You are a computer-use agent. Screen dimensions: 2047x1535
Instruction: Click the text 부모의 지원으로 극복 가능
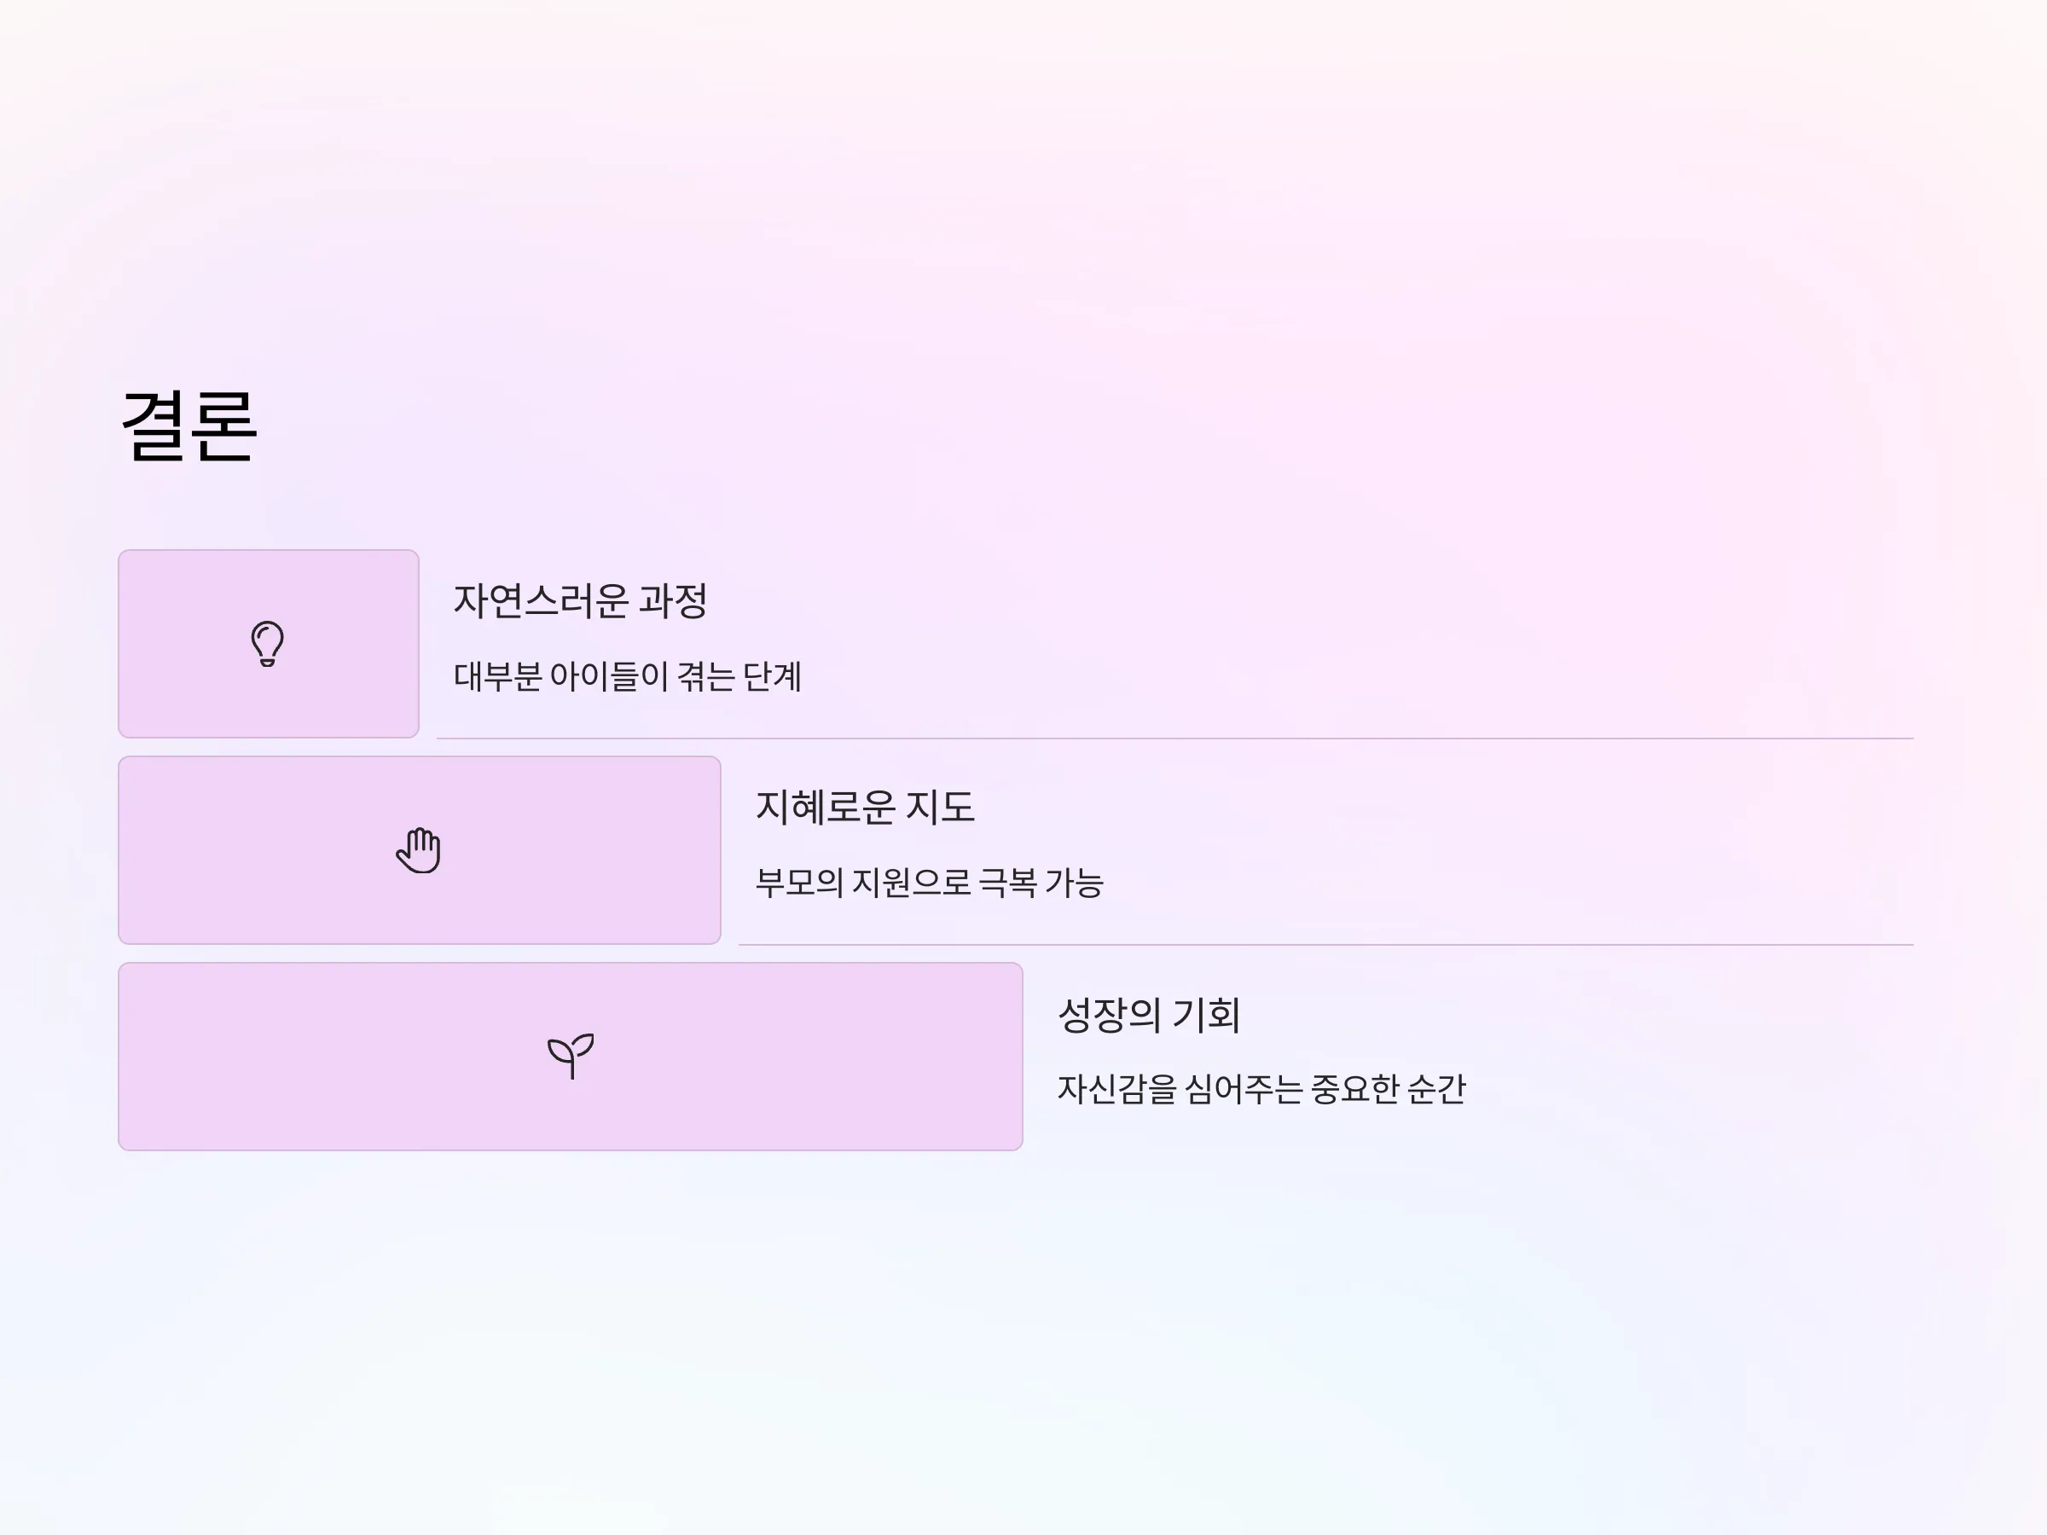(x=929, y=883)
